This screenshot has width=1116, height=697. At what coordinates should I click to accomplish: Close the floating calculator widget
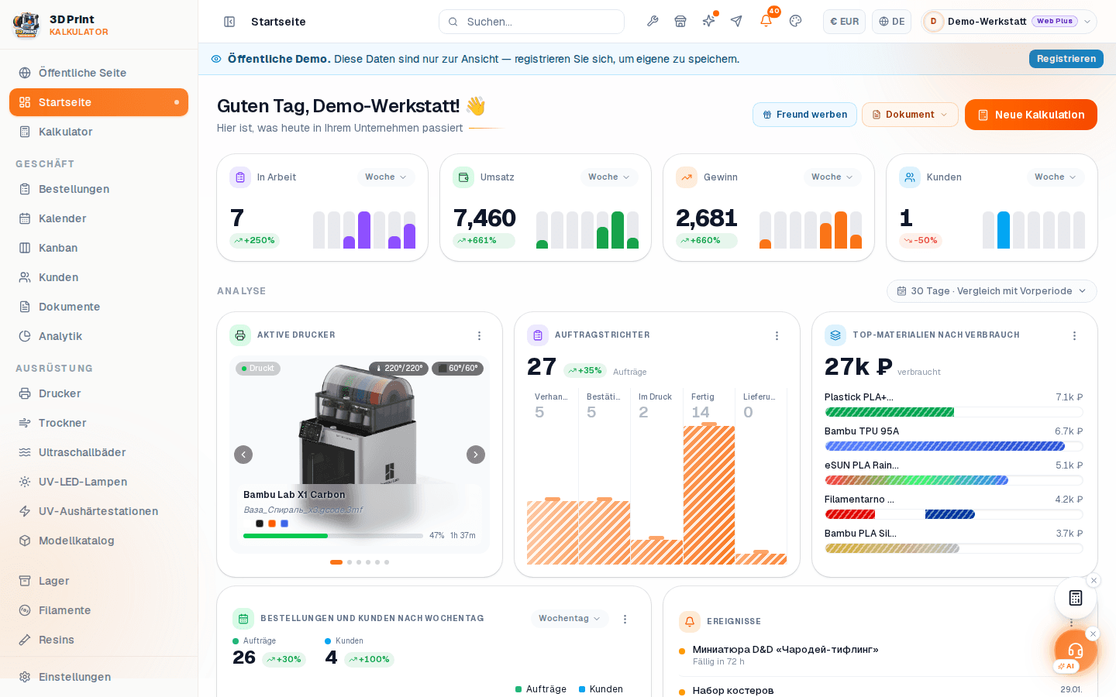click(1094, 580)
